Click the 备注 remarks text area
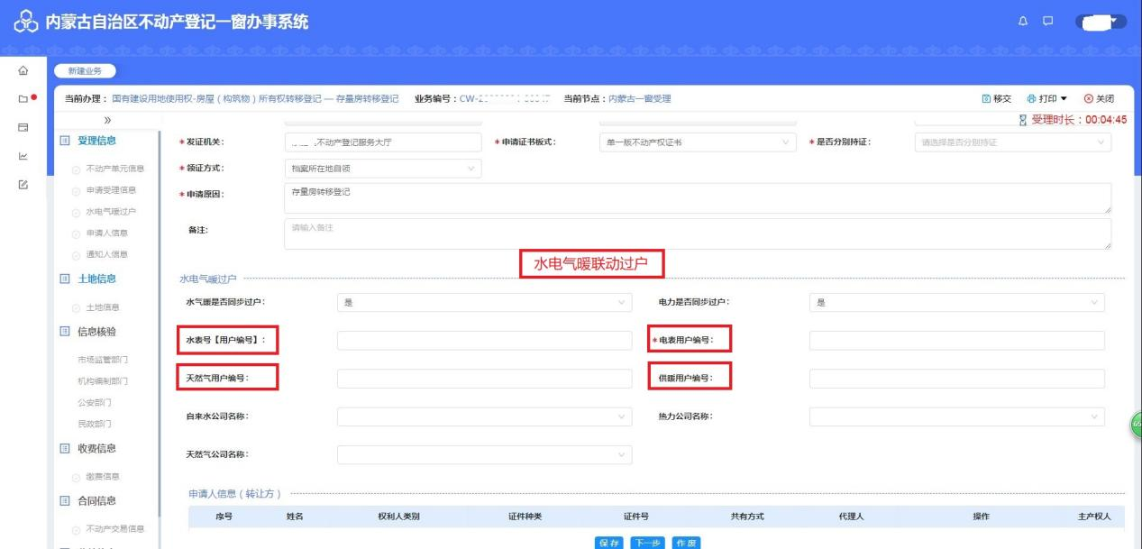Image resolution: width=1142 pixels, height=549 pixels. pos(697,233)
